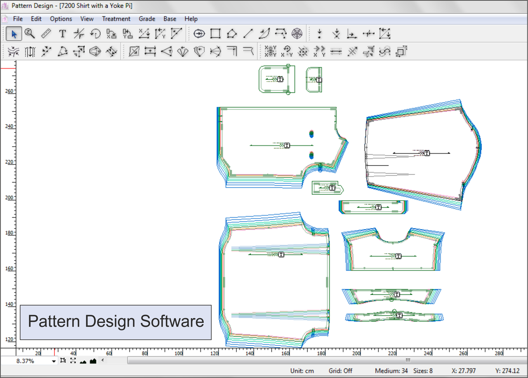Select the straight line drawing tool
This screenshot has width=528, height=378.
(248, 34)
